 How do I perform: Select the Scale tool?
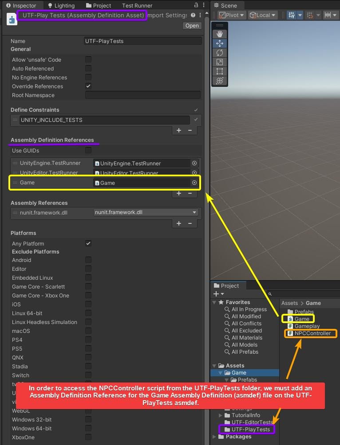tap(219, 62)
